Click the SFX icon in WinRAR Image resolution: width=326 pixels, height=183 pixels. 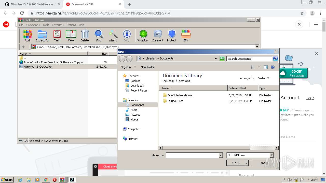tap(186, 36)
